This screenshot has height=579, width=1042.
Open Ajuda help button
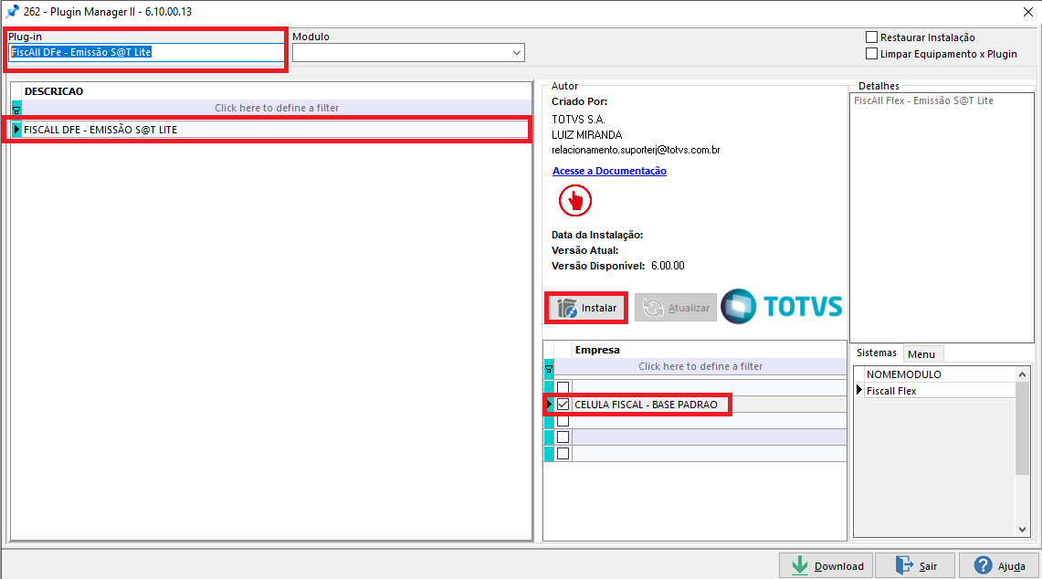pyautogui.click(x=999, y=565)
